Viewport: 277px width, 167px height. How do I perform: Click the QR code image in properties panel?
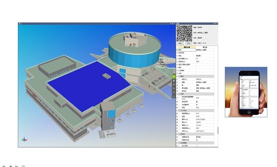[184, 33]
